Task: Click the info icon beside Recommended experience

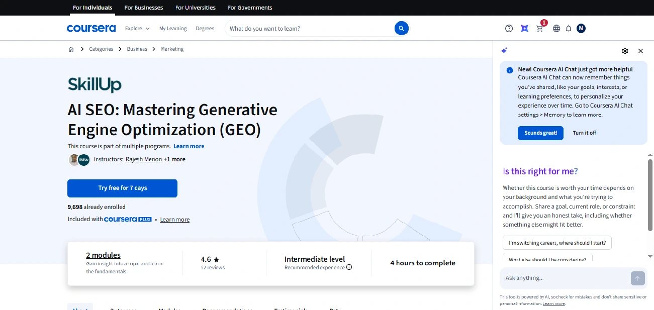Action: (349, 267)
